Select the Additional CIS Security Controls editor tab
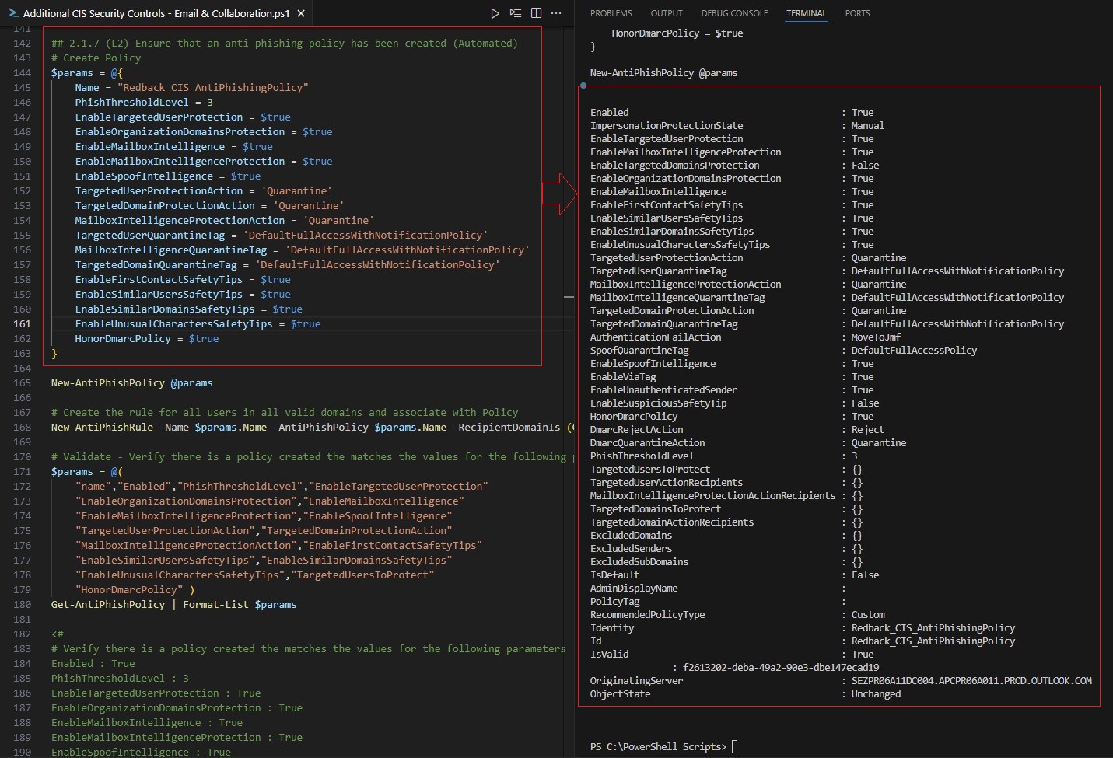The image size is (1113, 758). click(156, 13)
